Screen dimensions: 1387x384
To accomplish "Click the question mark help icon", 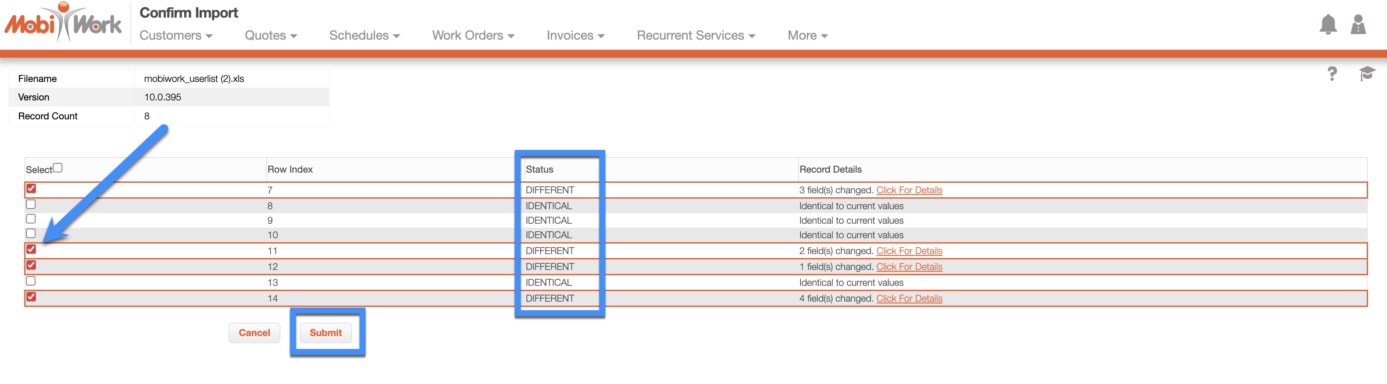I will tap(1331, 74).
